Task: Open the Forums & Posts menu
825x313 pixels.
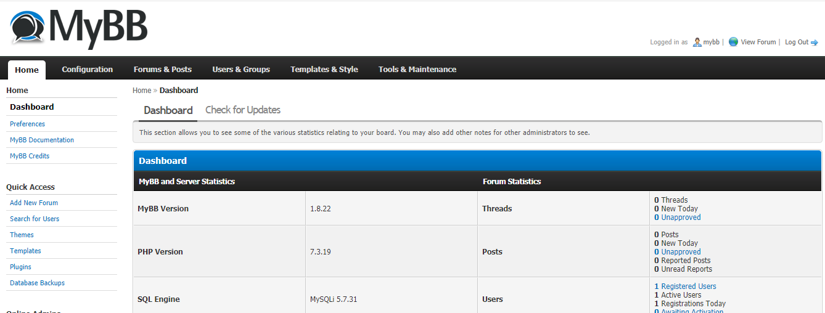Action: click(163, 69)
